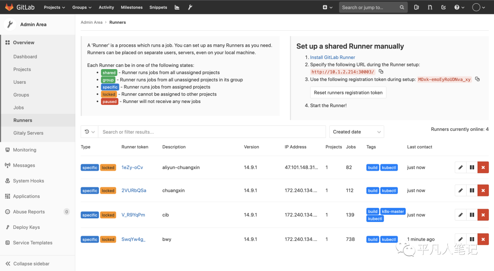This screenshot has width=494, height=271.
Task: Open Snippets in top navigation
Action: coord(158,7)
